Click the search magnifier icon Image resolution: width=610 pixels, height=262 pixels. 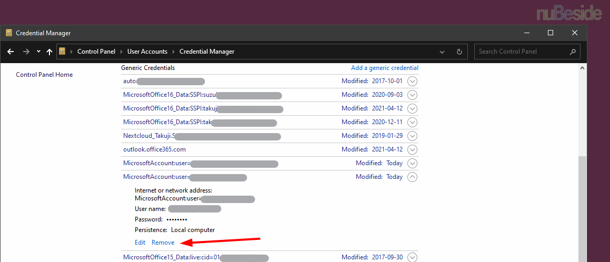pos(573,52)
